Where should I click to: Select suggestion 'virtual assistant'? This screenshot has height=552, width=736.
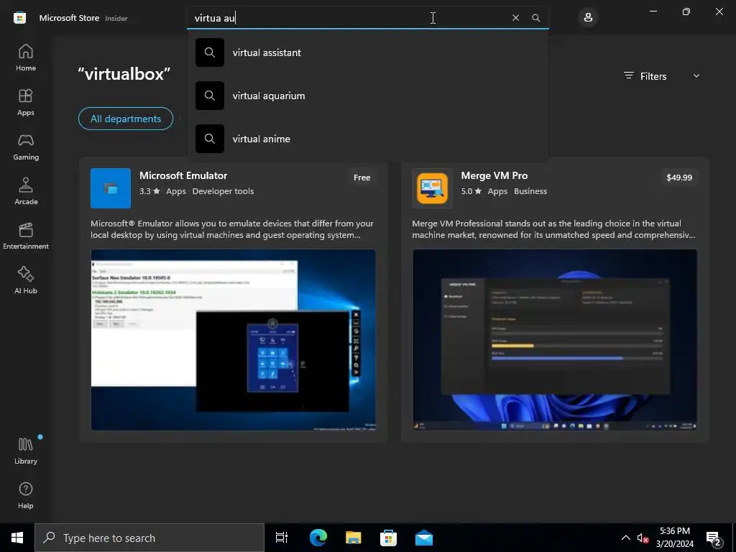click(367, 52)
